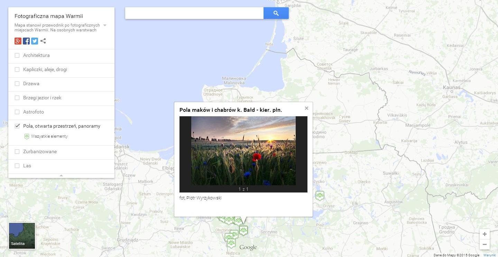Click into the map search field

[x=194, y=13]
